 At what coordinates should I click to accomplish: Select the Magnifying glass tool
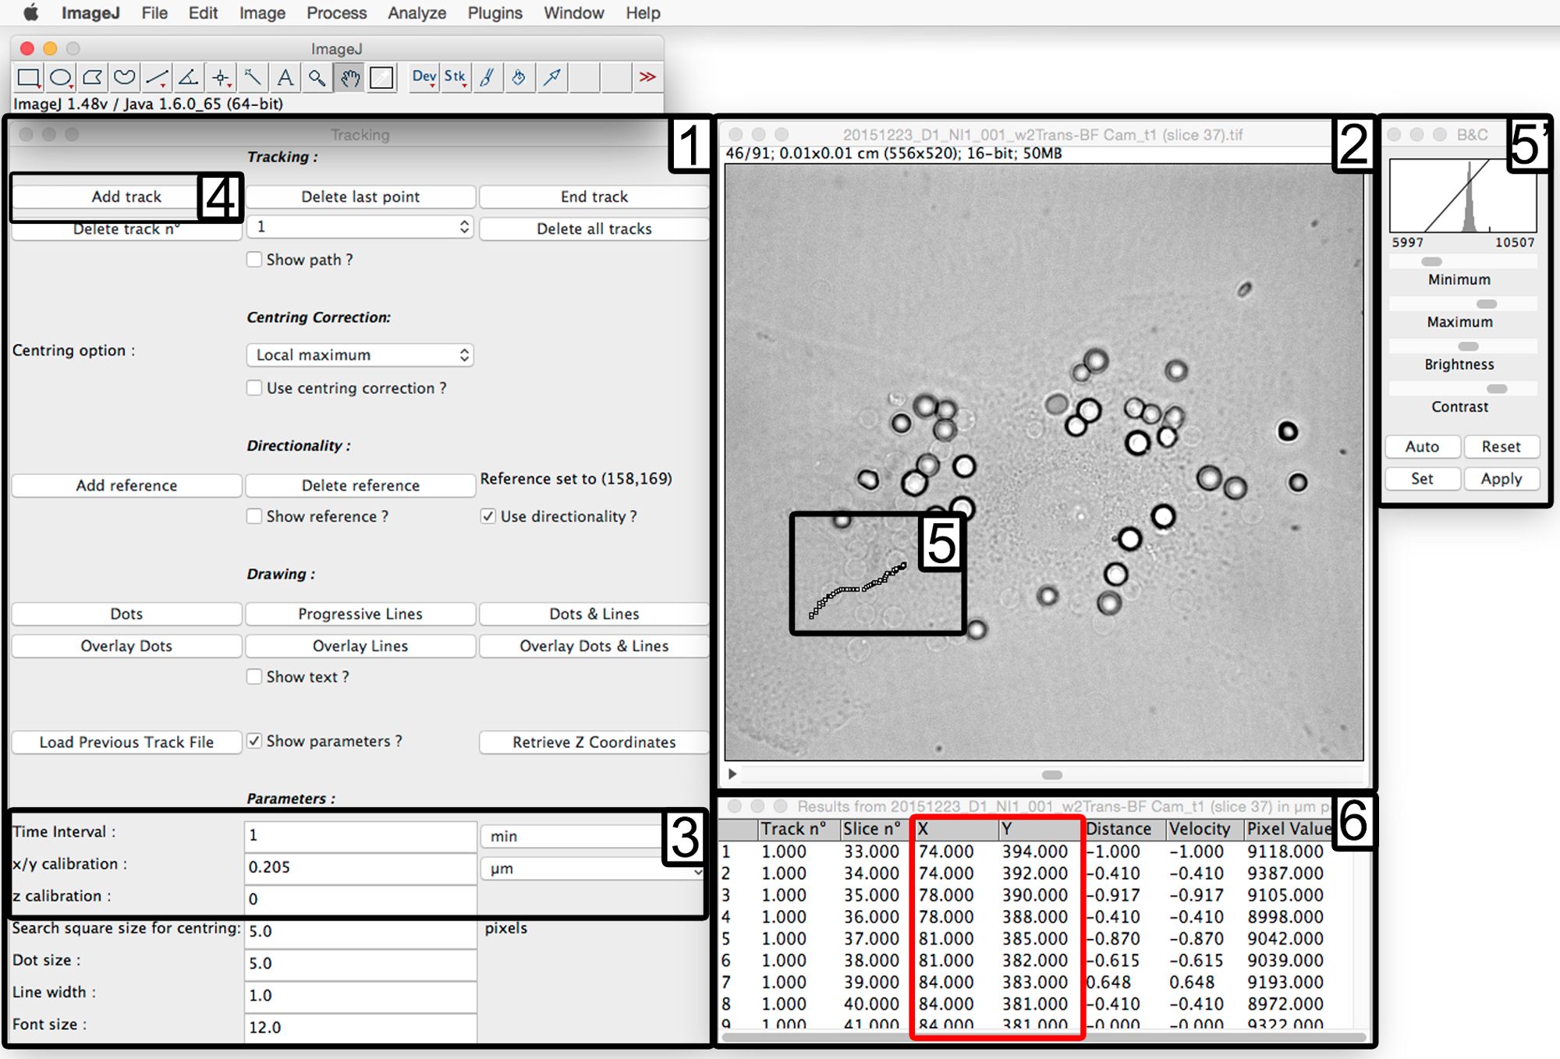[317, 77]
